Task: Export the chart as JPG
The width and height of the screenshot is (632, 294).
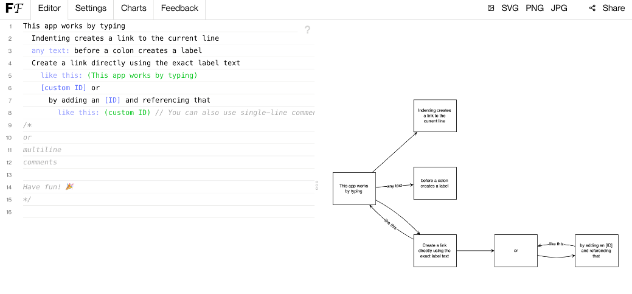Action: [x=559, y=9]
